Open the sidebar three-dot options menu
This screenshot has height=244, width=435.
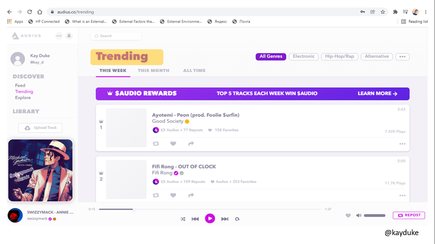[59, 36]
